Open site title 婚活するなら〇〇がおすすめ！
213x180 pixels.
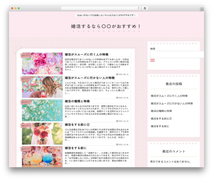click(x=106, y=26)
